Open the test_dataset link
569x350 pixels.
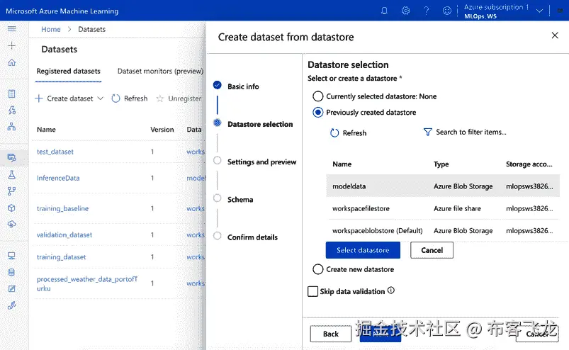point(55,152)
